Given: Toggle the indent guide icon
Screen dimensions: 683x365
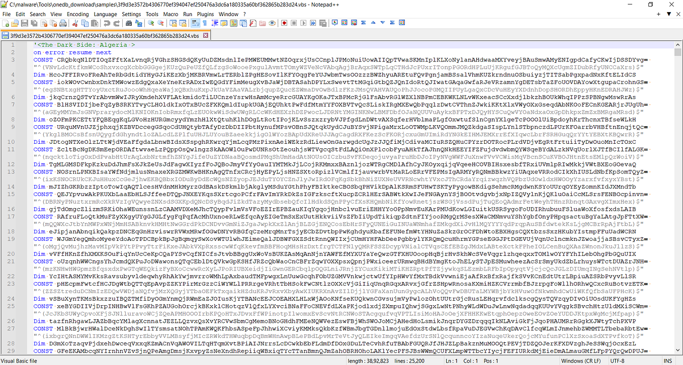Looking at the screenshot, I should [x=215, y=23].
